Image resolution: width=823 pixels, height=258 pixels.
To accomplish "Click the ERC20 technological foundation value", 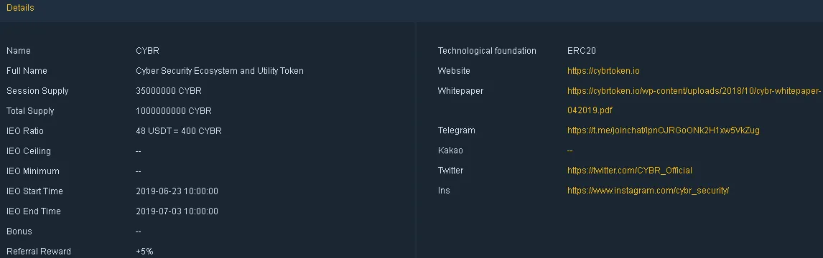I will pos(581,51).
